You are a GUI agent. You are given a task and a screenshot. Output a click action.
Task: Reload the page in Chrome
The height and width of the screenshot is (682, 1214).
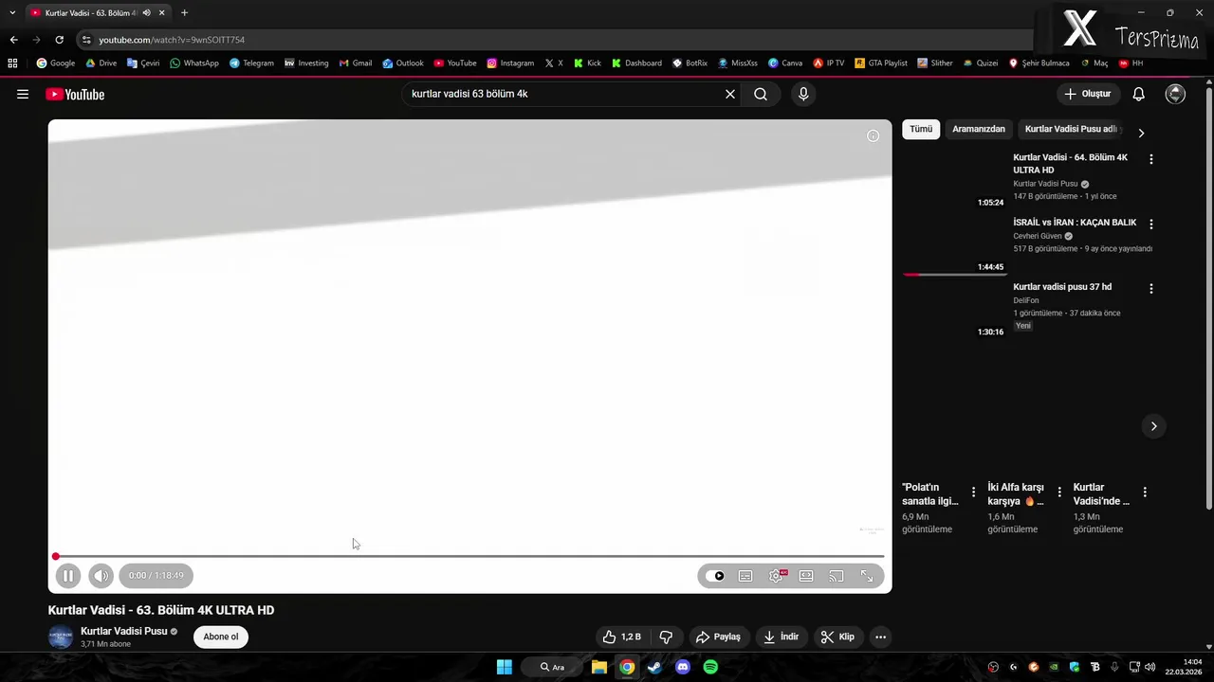[x=59, y=40]
